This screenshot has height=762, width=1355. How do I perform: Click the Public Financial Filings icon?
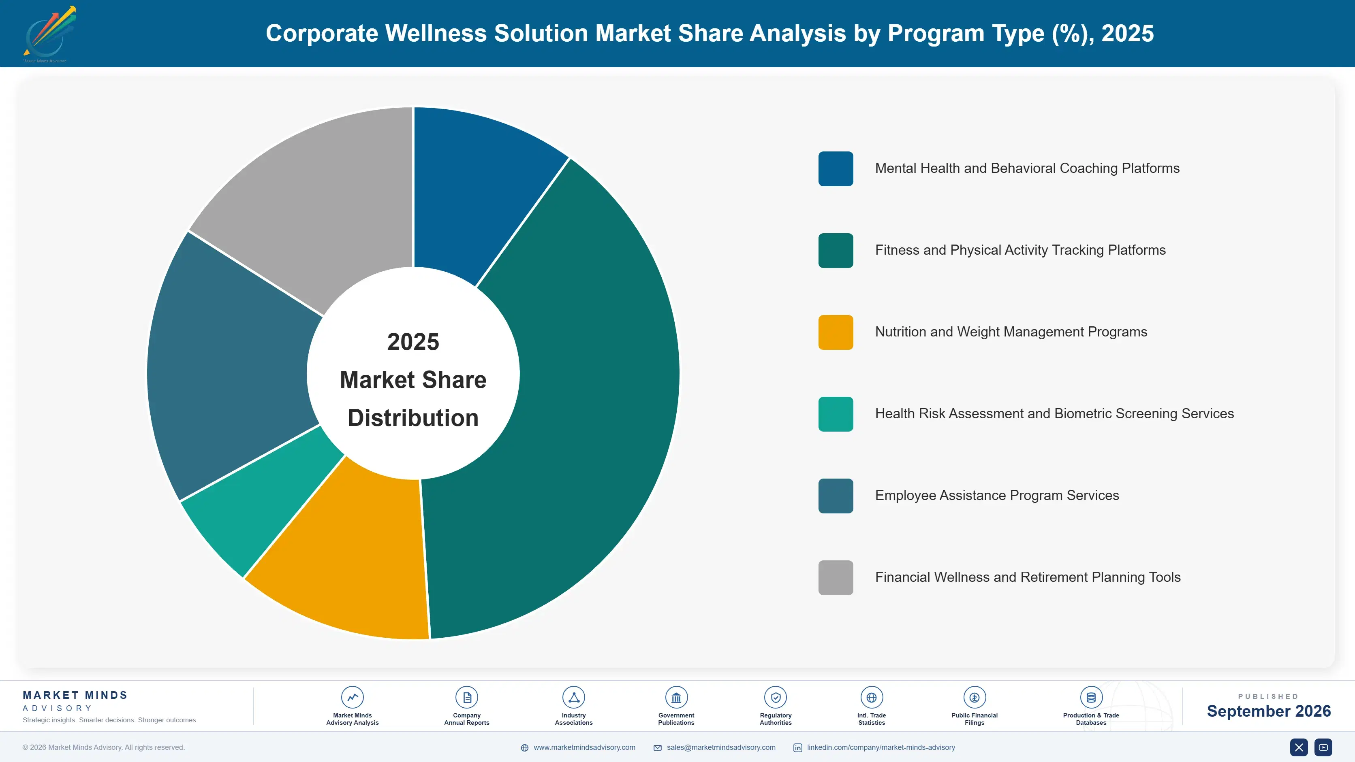click(x=974, y=697)
